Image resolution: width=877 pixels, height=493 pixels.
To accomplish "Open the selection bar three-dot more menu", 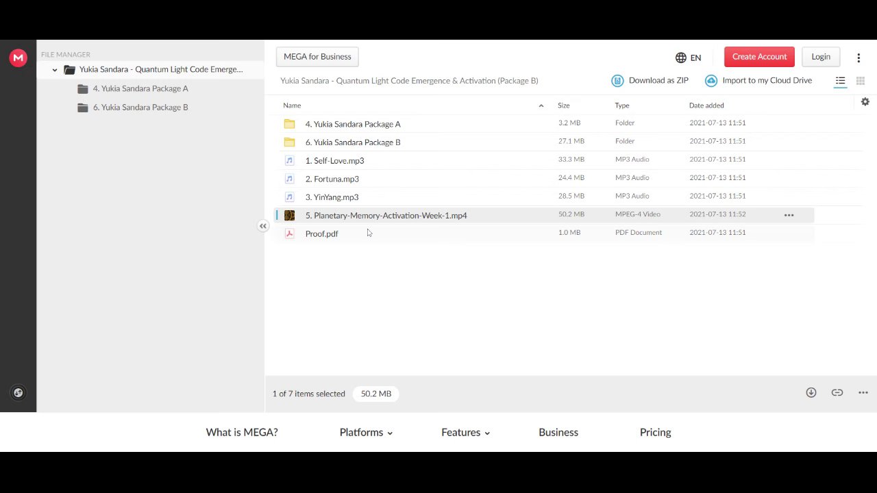I will [863, 392].
